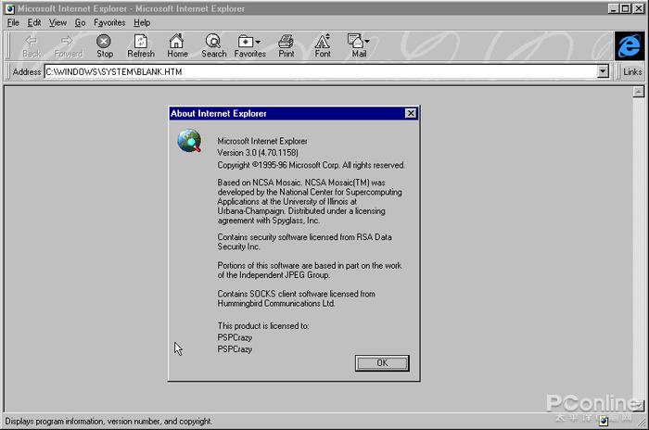The width and height of the screenshot is (649, 430).
Task: Click the 'Microsoft Internet Explorer' dialog text
Action: [x=262, y=141]
